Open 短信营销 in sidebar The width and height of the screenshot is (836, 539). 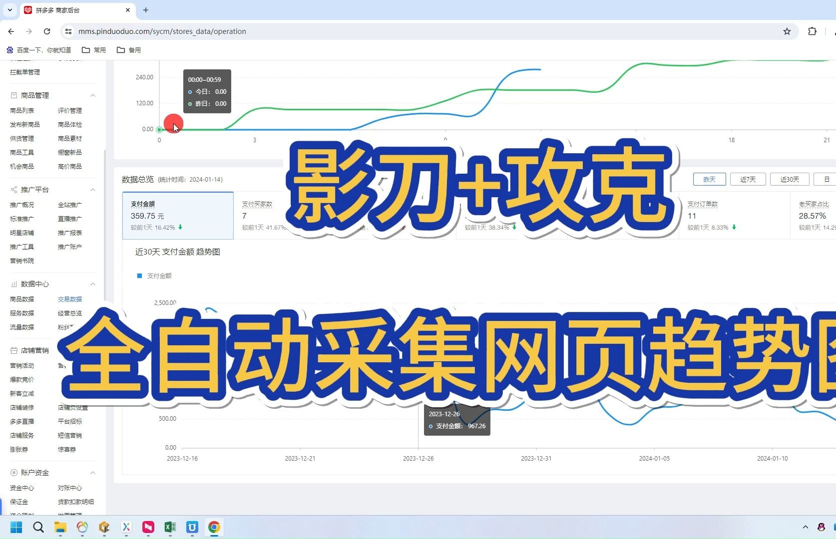point(70,436)
